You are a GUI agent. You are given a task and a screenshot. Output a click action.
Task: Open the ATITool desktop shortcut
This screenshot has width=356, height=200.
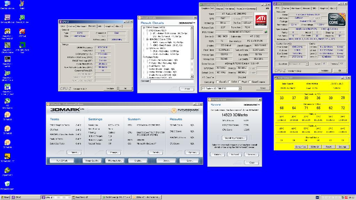point(22,32)
